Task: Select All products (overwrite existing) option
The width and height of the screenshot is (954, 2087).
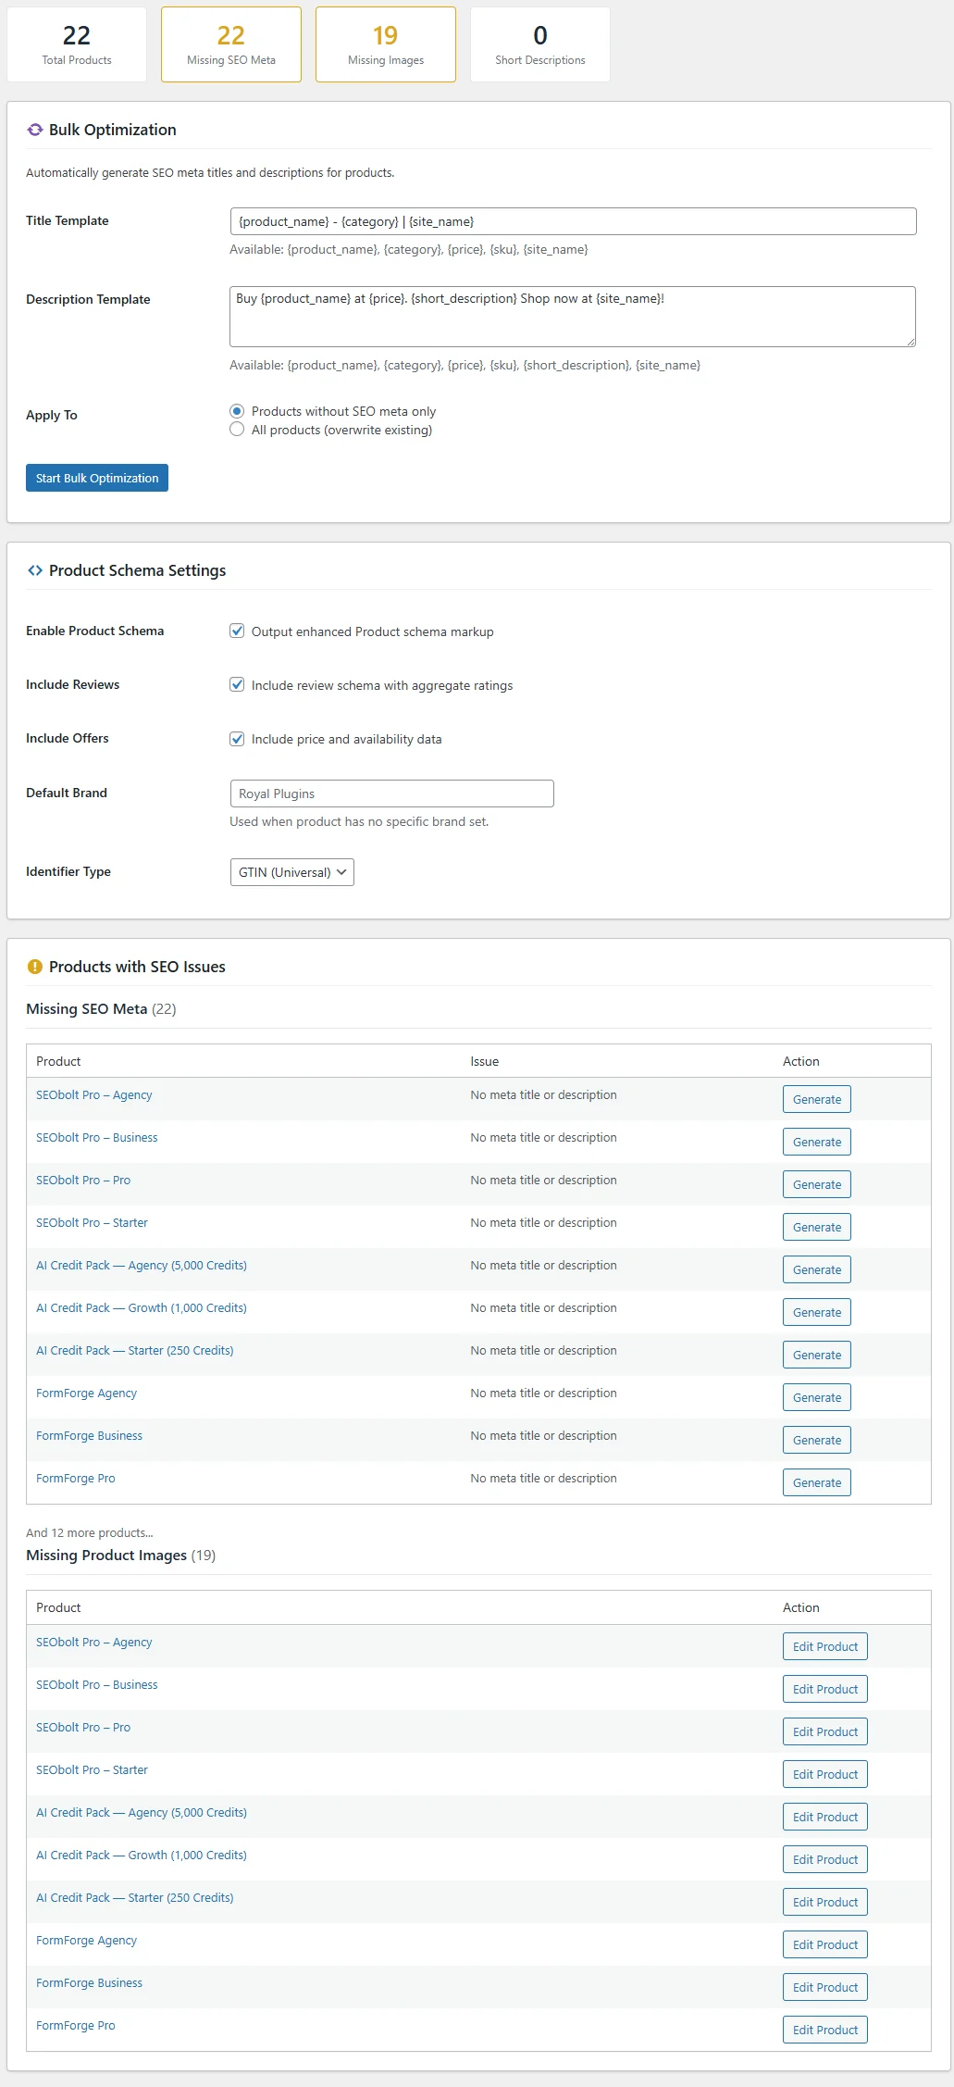Action: point(237,430)
